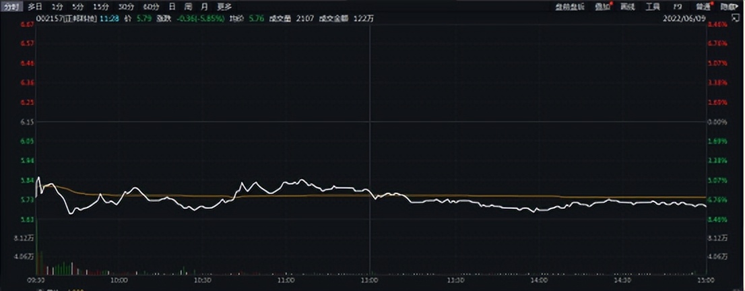Image resolution: width=745 pixels, height=291 pixels.
Task: Open 盘前盘后 pre/post-market view
Action: [x=570, y=7]
